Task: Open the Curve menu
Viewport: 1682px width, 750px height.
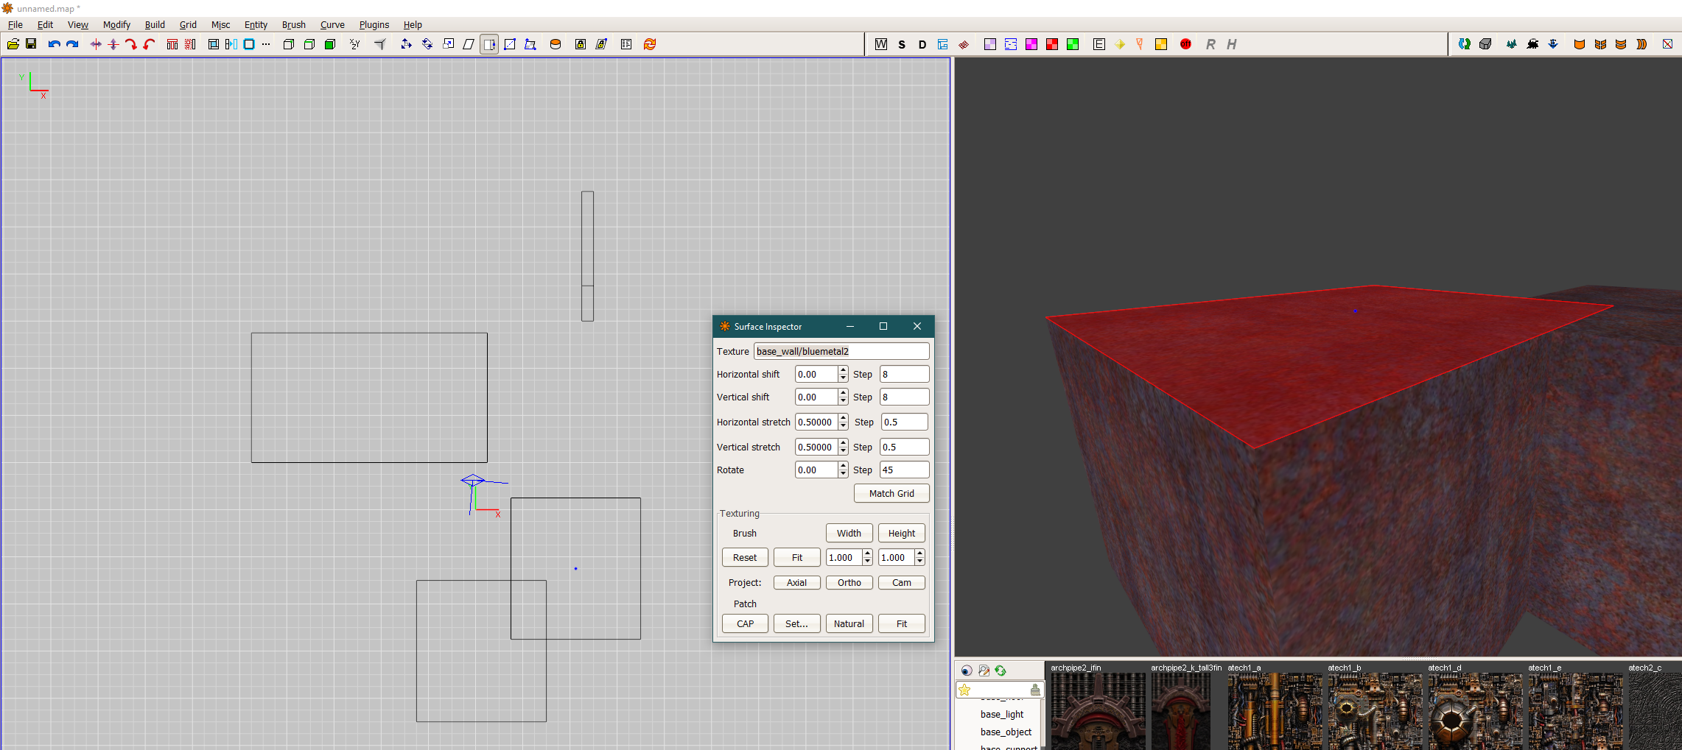Action: click(332, 24)
